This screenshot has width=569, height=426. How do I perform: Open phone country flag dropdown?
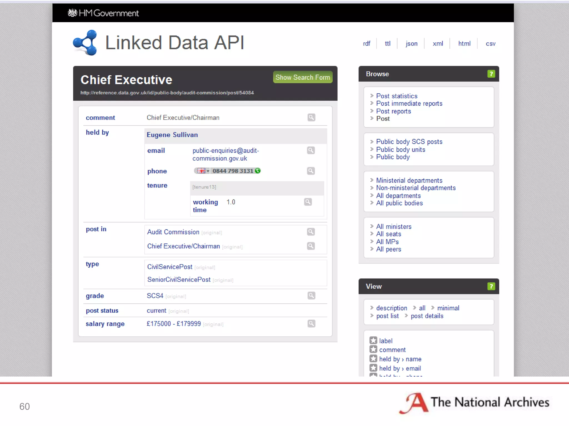[203, 171]
